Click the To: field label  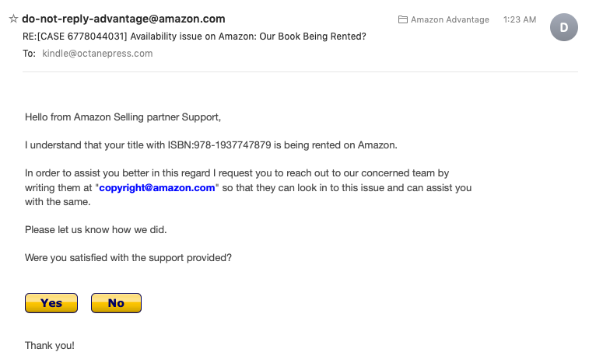pyautogui.click(x=29, y=54)
